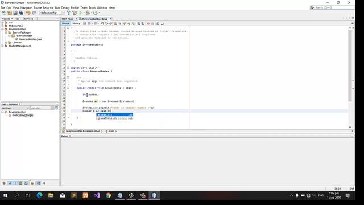Select the StudentManagement project
Screen dimensions: 364x205
click(20, 46)
